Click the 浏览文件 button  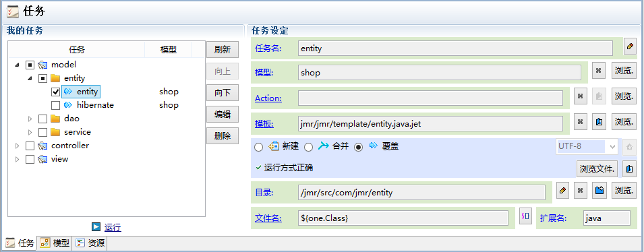click(597, 168)
